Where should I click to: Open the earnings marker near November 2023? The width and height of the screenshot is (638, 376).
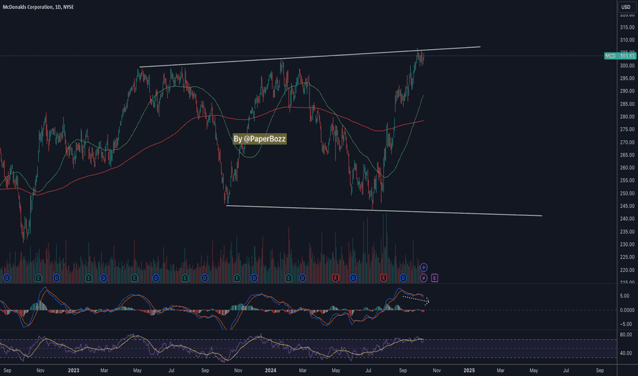pyautogui.click(x=237, y=278)
